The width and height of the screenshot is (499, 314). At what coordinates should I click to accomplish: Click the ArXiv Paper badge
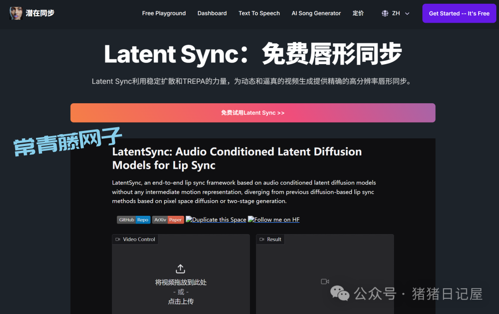[x=168, y=220]
